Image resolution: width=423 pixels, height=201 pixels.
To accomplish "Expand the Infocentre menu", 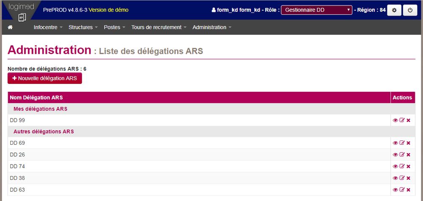I will point(48,27).
